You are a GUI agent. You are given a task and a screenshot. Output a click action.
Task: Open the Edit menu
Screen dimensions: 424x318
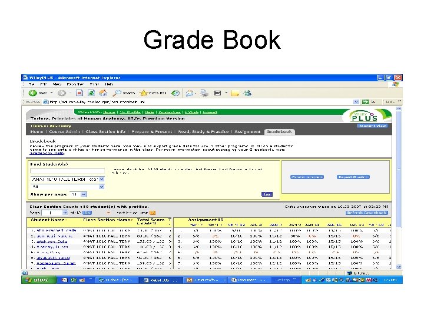(x=44, y=84)
